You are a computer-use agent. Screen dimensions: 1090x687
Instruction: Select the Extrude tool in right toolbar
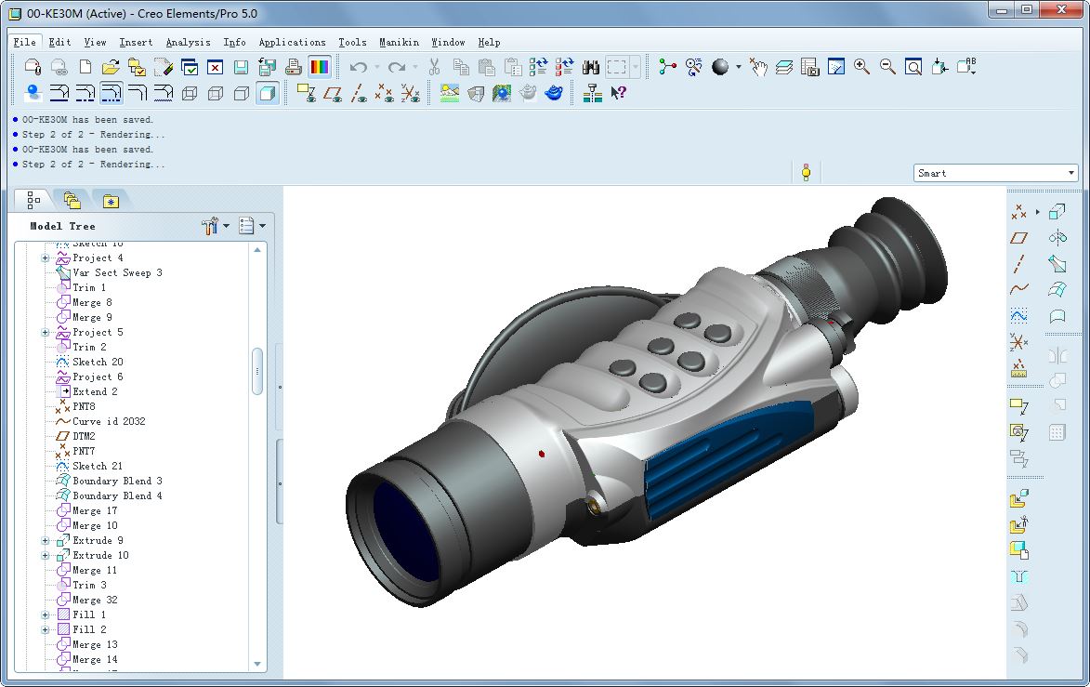(1057, 212)
